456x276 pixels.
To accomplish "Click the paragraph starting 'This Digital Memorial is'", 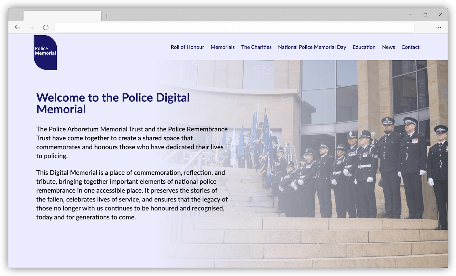I will 132,195.
